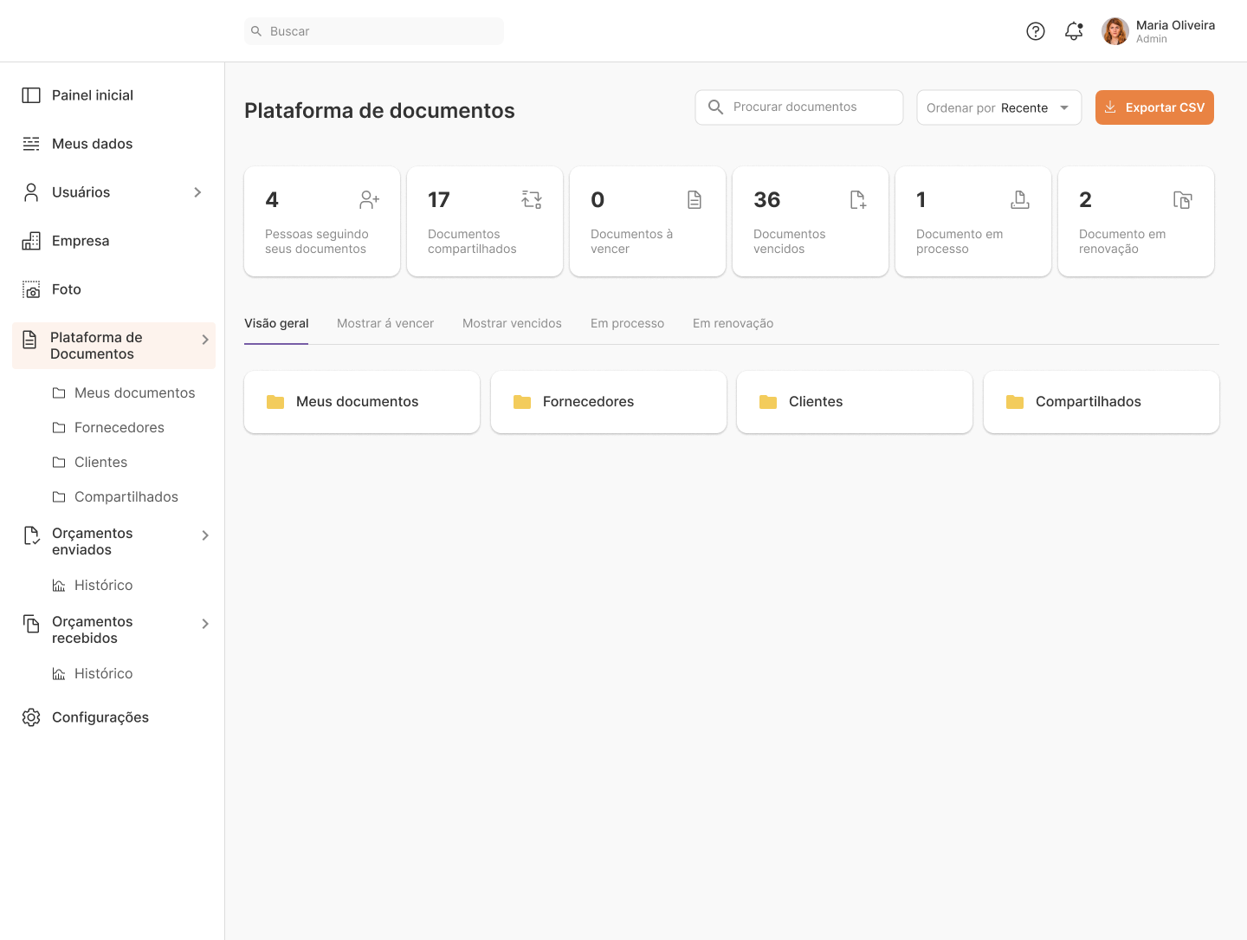Expand the Usuários menu chevron
Viewport: 1247px width, 940px height.
[197, 192]
